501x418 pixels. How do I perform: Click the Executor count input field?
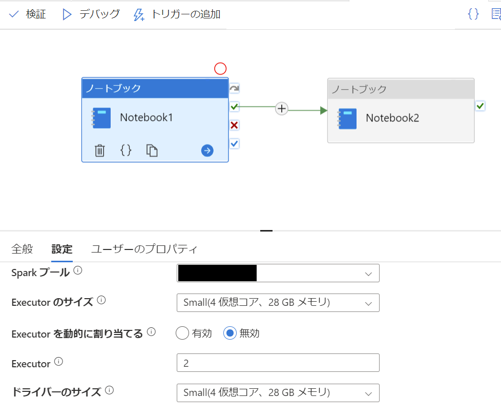pyautogui.click(x=278, y=363)
